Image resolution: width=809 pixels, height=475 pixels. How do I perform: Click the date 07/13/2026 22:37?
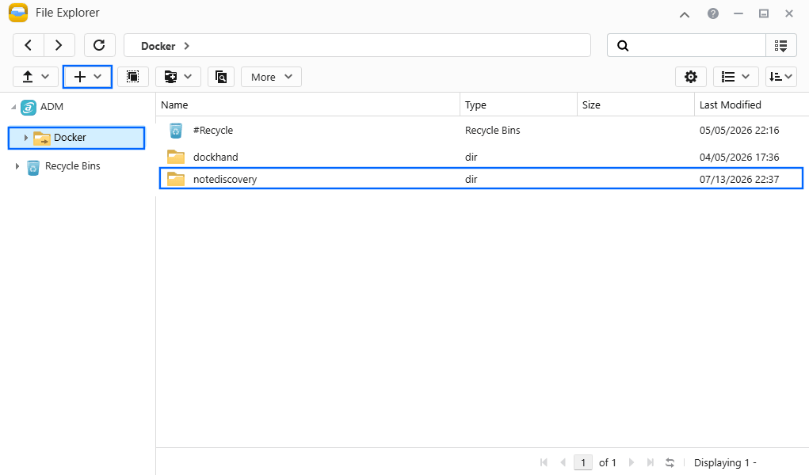[739, 180]
